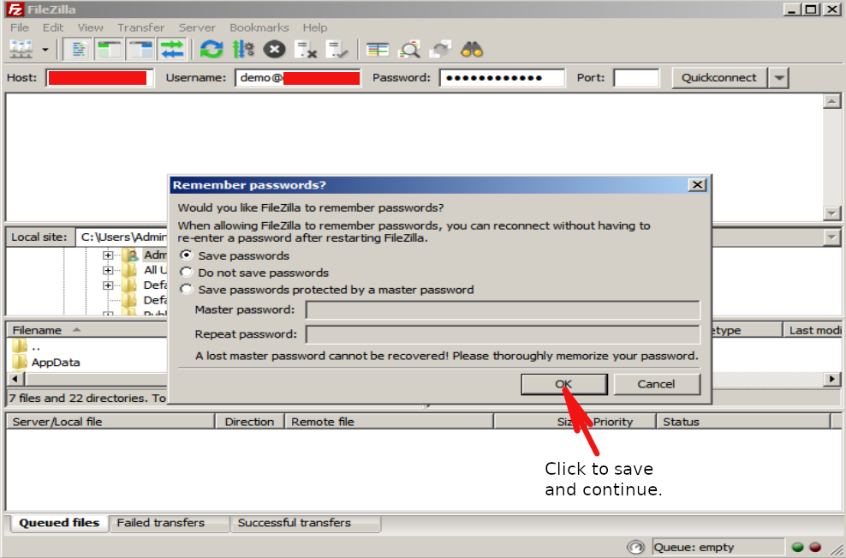Click the Remote file column header
The image size is (846, 558).
click(x=389, y=422)
